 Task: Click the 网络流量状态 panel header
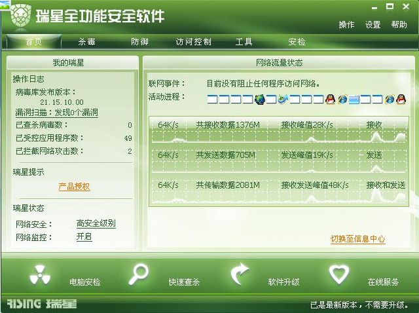tap(279, 63)
